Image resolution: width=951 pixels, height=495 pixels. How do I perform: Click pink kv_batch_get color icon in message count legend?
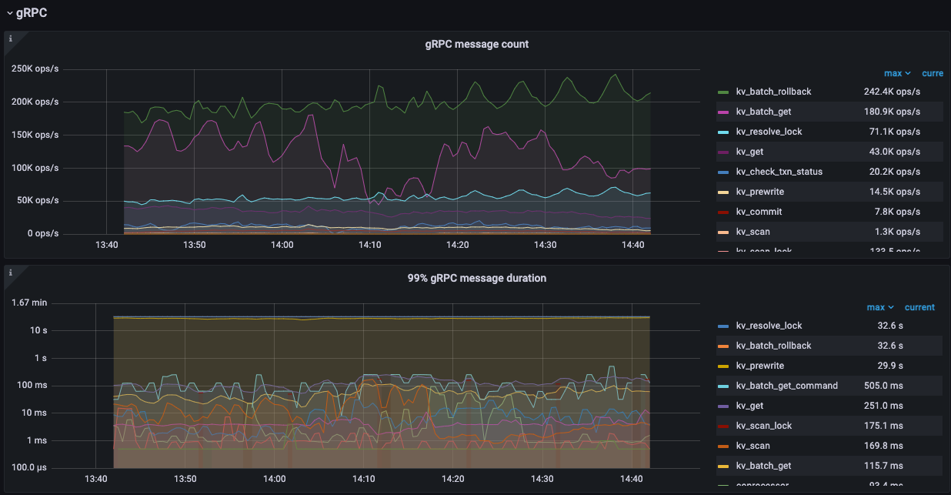(x=723, y=112)
